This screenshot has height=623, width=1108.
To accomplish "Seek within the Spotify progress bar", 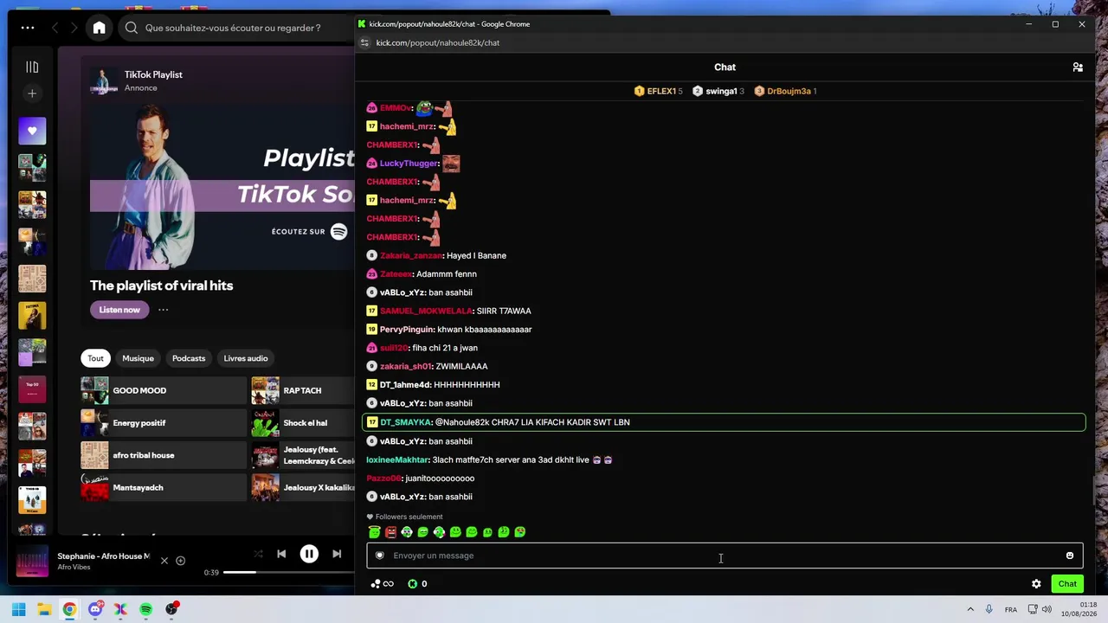I will (x=289, y=572).
